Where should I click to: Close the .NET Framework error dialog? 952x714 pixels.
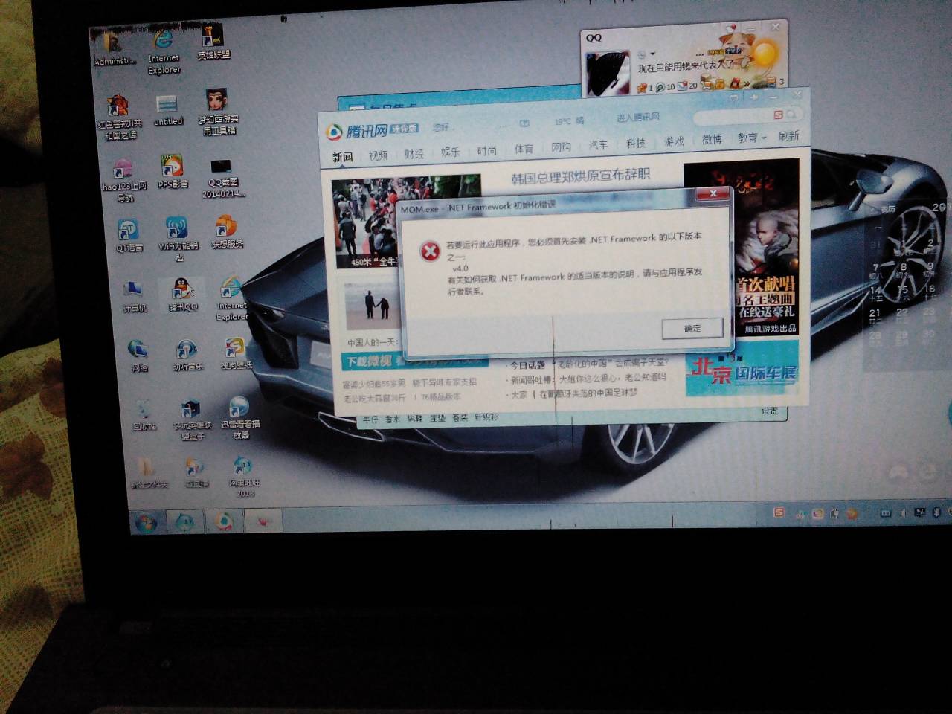pos(713,194)
